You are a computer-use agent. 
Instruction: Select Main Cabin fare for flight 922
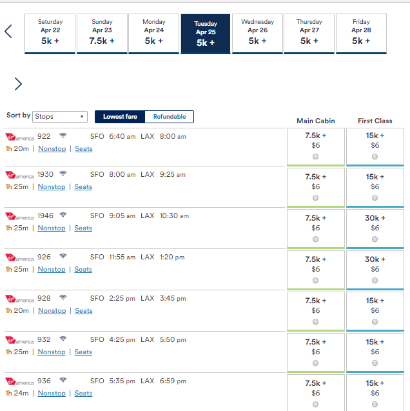pos(315,157)
